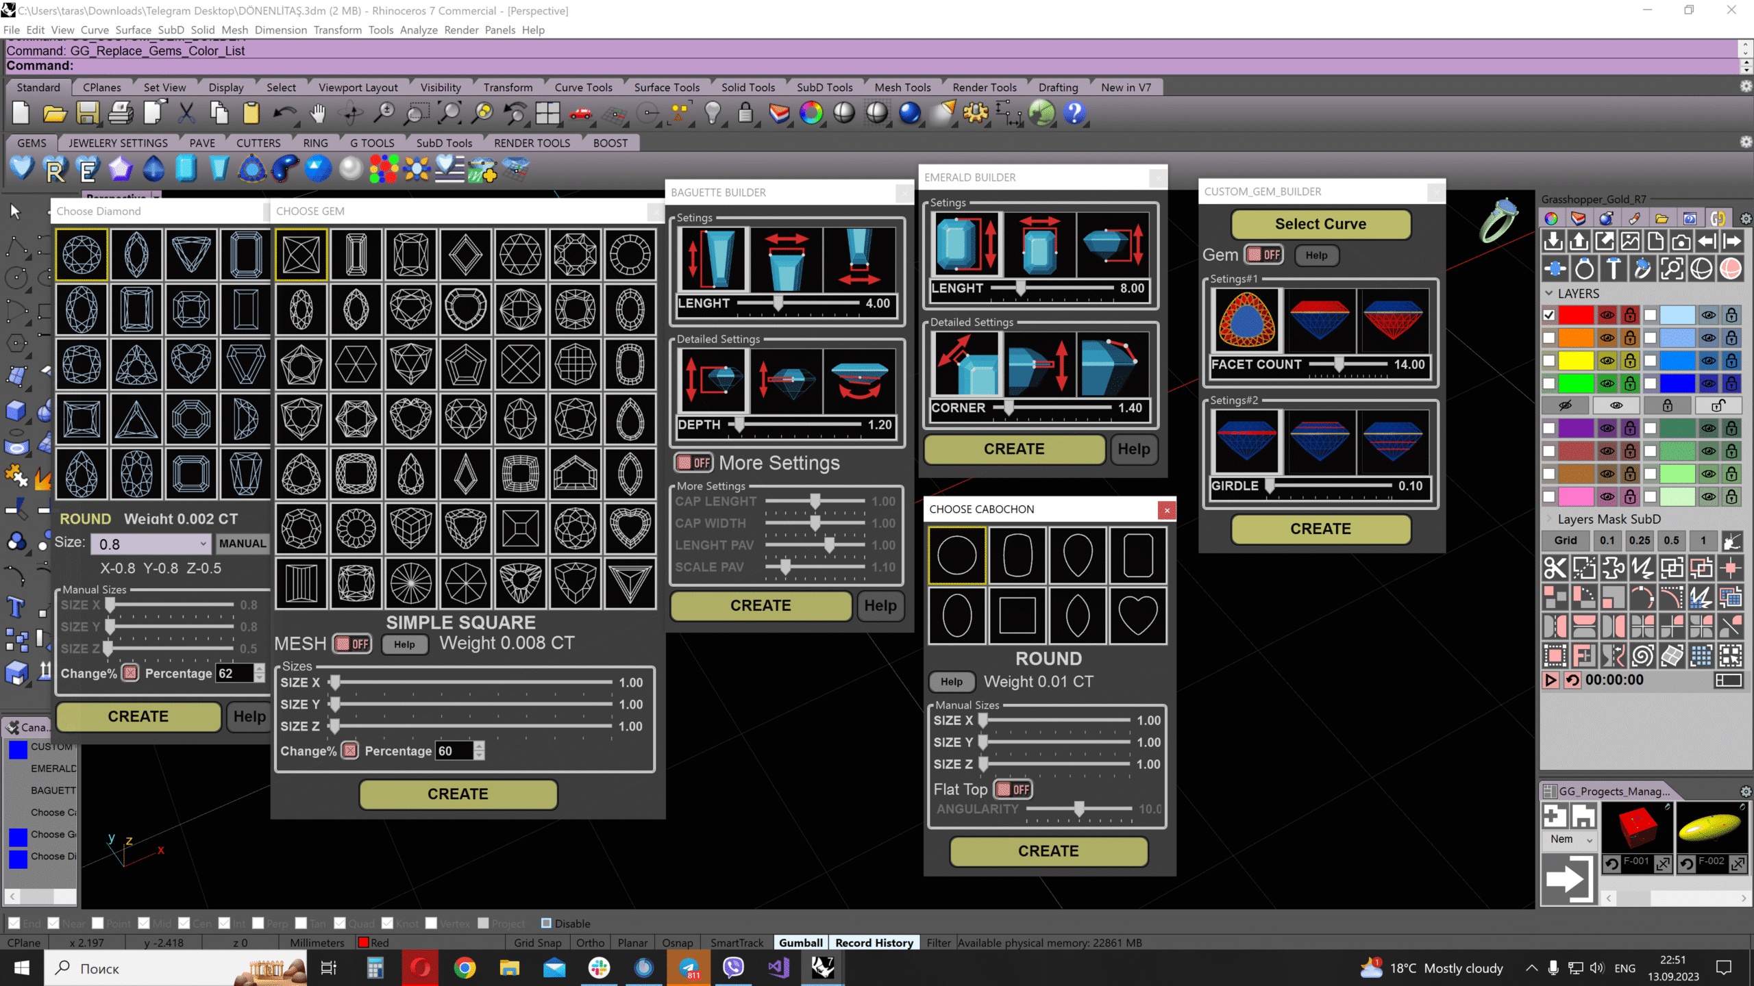Select the pearl sphere tool icon
This screenshot has width=1754, height=986.
click(x=350, y=168)
